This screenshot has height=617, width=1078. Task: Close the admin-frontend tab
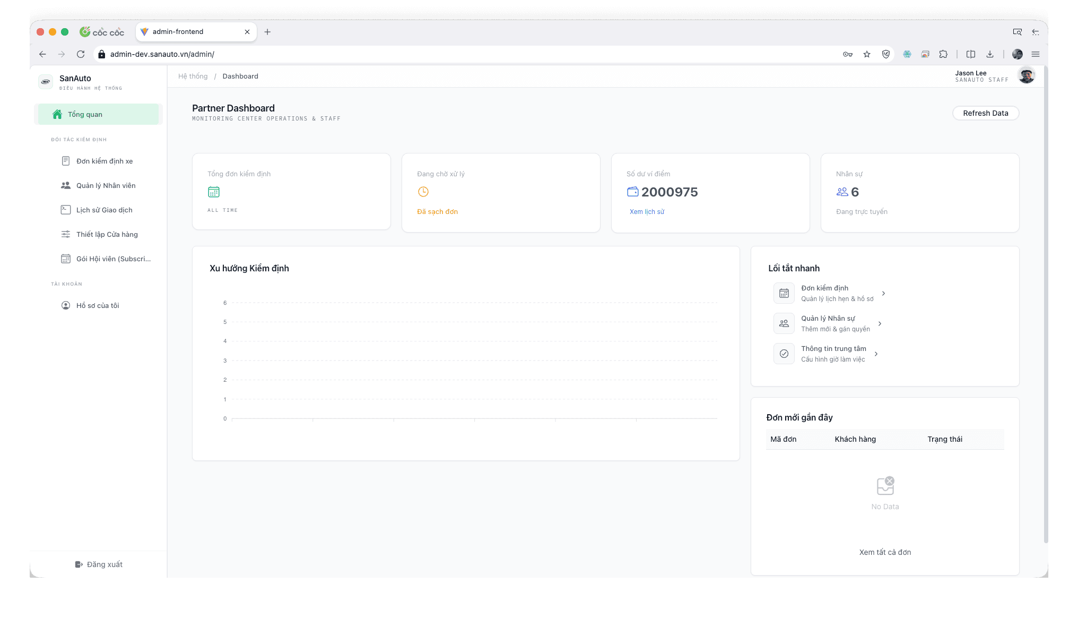247,32
